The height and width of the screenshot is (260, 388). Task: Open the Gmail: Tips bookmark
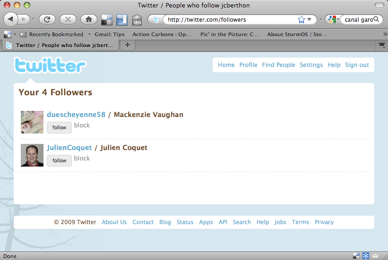[109, 34]
